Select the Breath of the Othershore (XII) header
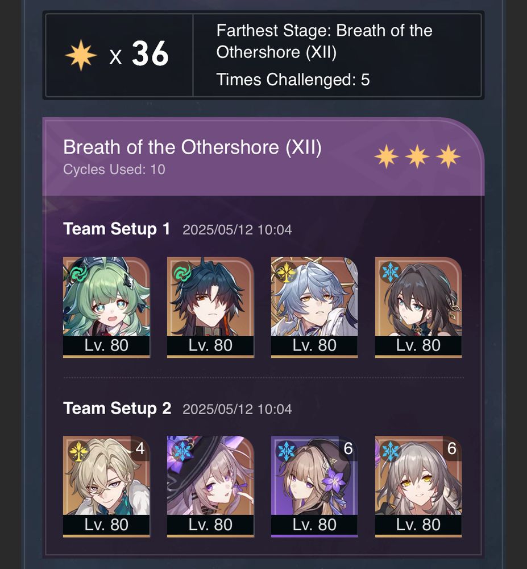 [192, 147]
